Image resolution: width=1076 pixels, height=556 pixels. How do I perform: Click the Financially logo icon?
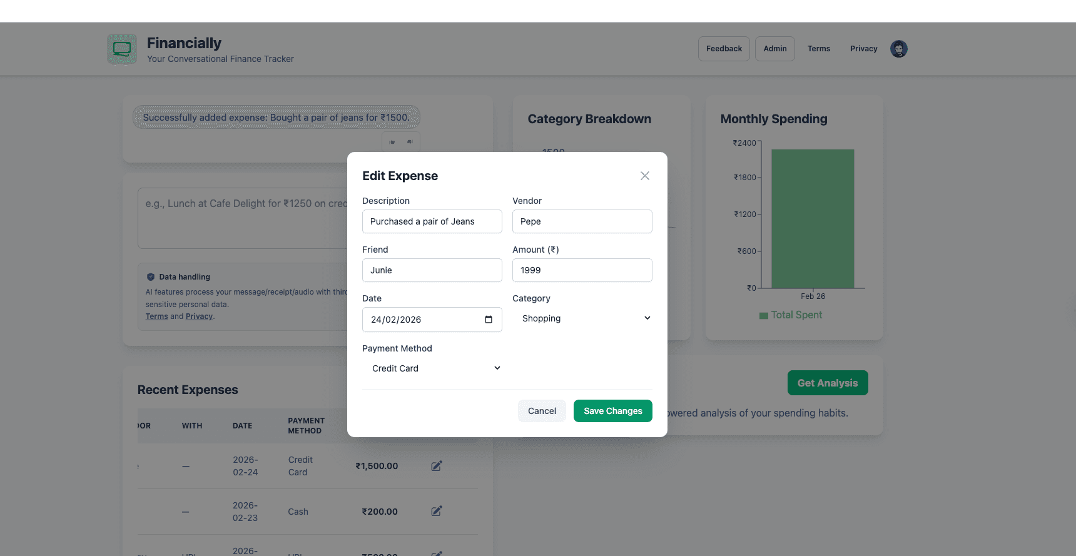click(x=122, y=49)
